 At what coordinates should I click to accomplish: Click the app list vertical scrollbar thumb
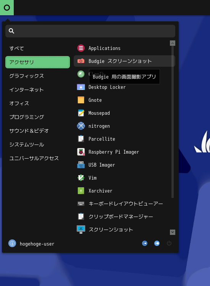tap(173, 122)
